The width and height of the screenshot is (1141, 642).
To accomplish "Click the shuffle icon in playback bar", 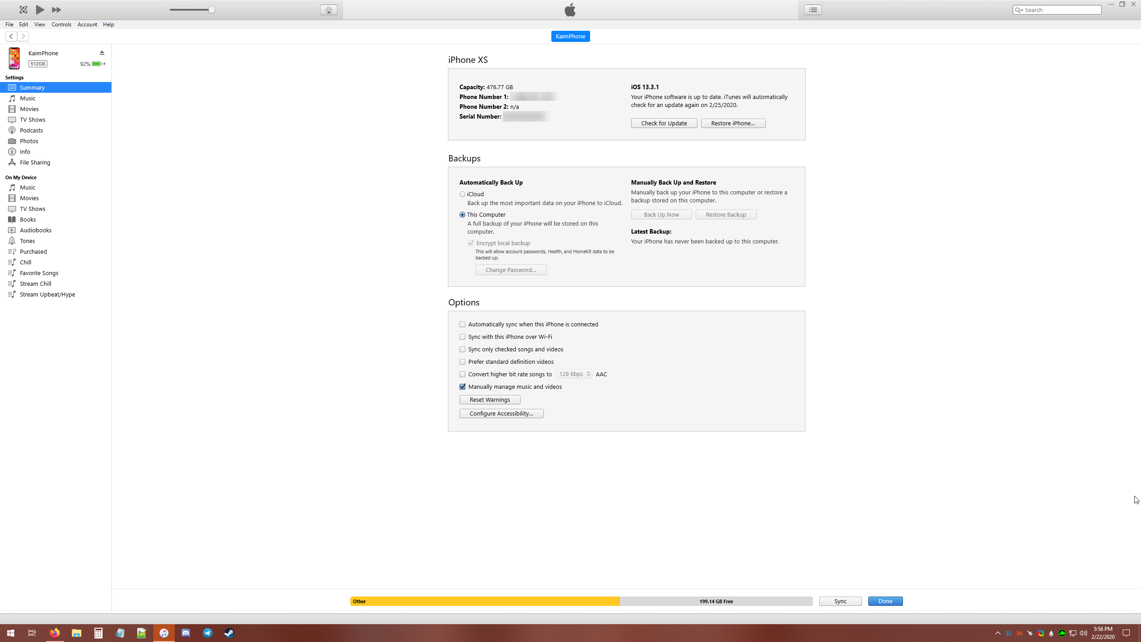I will [23, 9].
